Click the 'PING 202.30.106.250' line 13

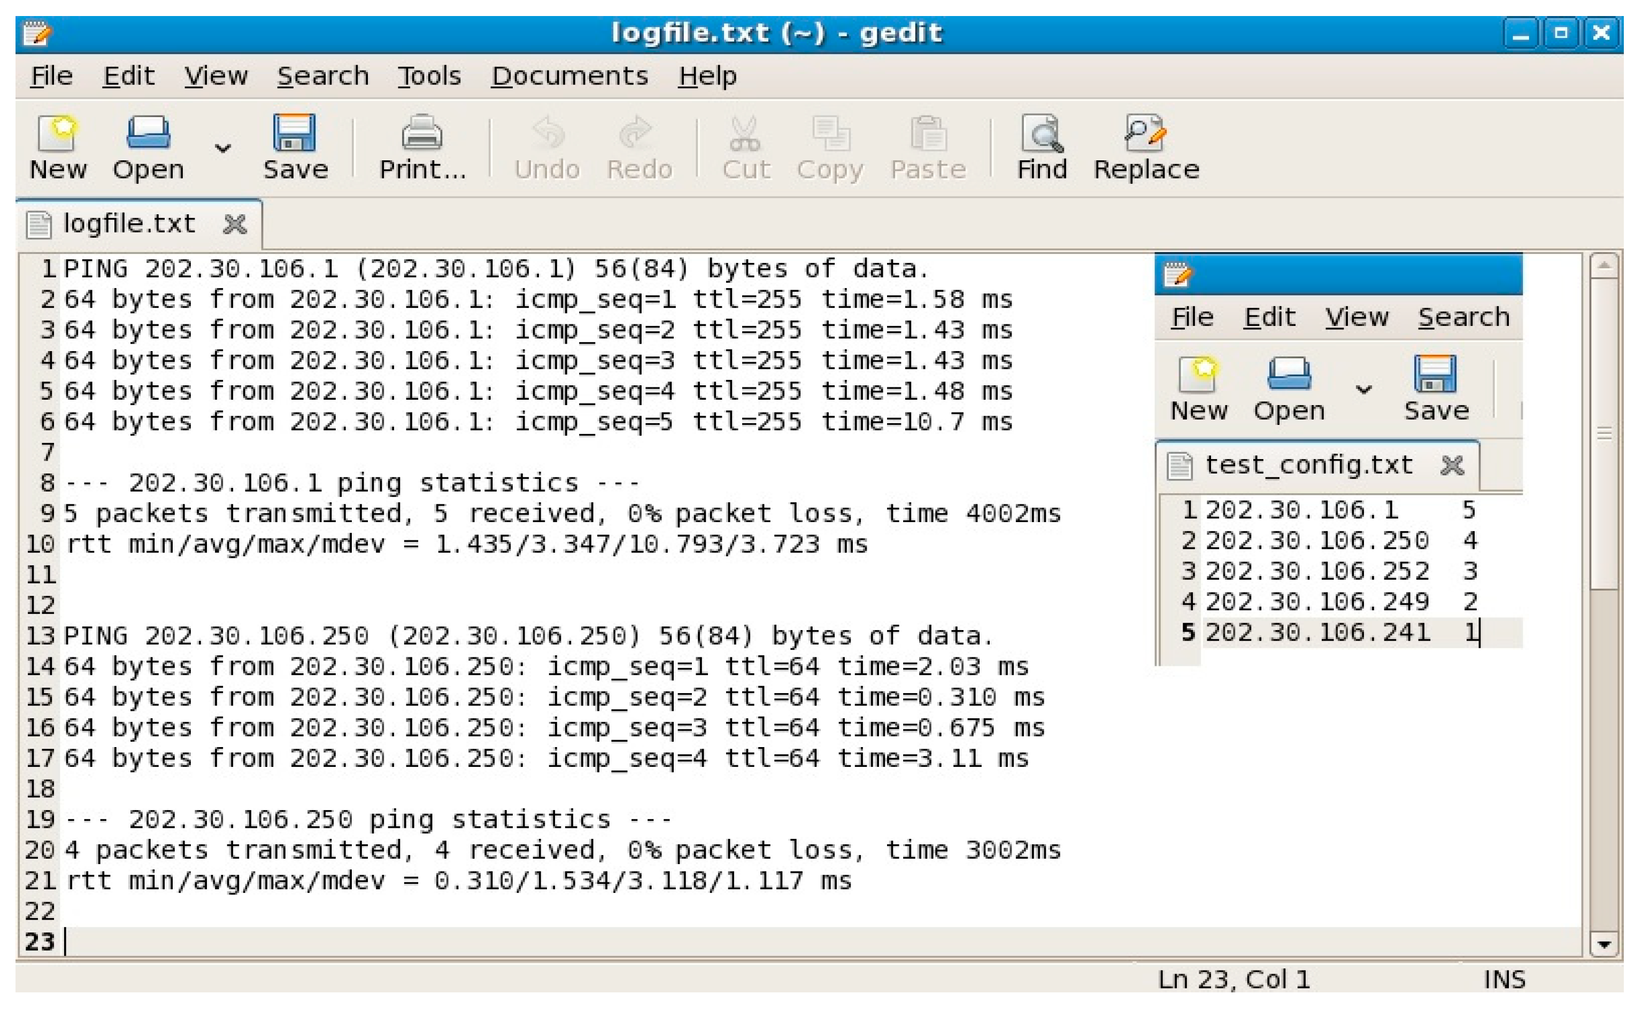tap(528, 636)
